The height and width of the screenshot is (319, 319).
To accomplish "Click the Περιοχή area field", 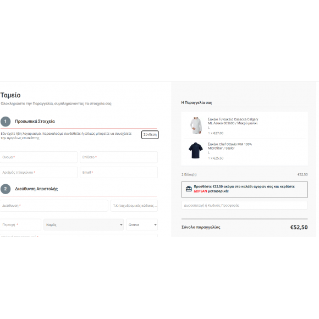I will 20,224.
